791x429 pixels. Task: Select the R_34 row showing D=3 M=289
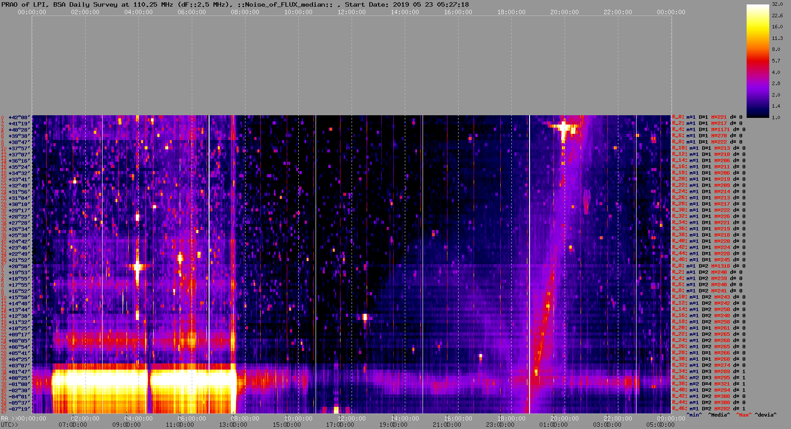pyautogui.click(x=708, y=371)
